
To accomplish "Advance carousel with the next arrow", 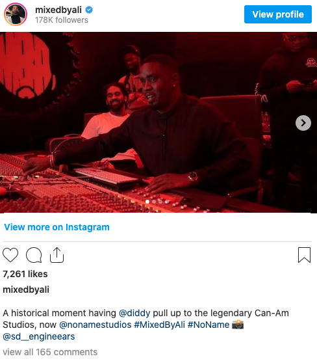I will pyautogui.click(x=303, y=123).
